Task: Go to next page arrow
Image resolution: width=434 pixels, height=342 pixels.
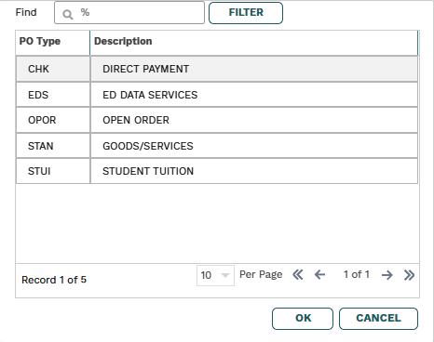Action: pyautogui.click(x=387, y=275)
